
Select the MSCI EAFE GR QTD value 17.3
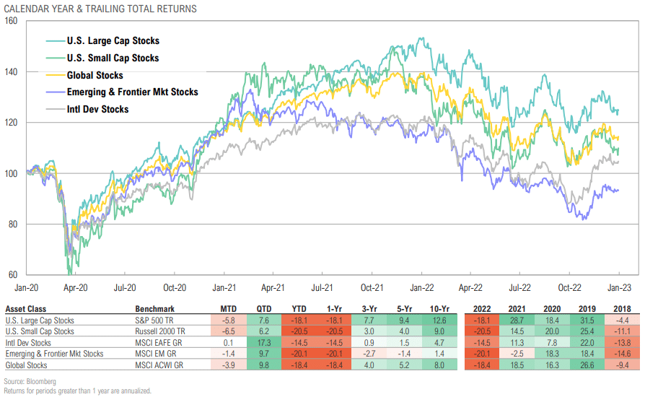pos(263,342)
